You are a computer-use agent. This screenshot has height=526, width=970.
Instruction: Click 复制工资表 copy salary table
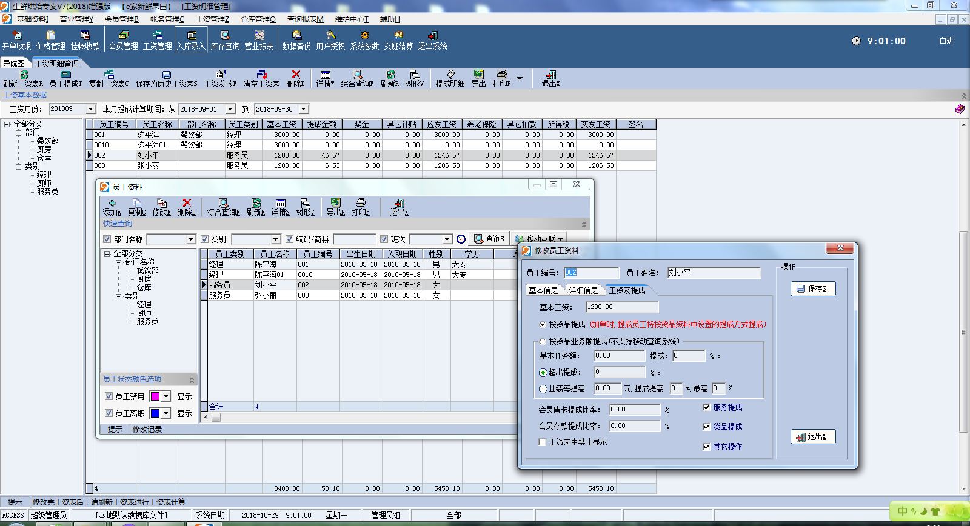(x=109, y=79)
